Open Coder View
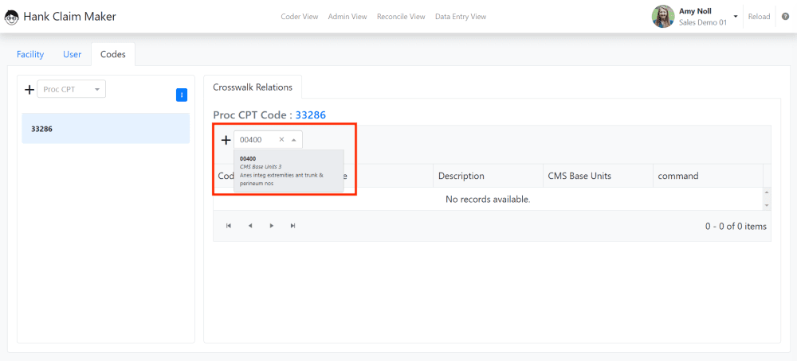Image resolution: width=797 pixels, height=361 pixels. coord(300,17)
